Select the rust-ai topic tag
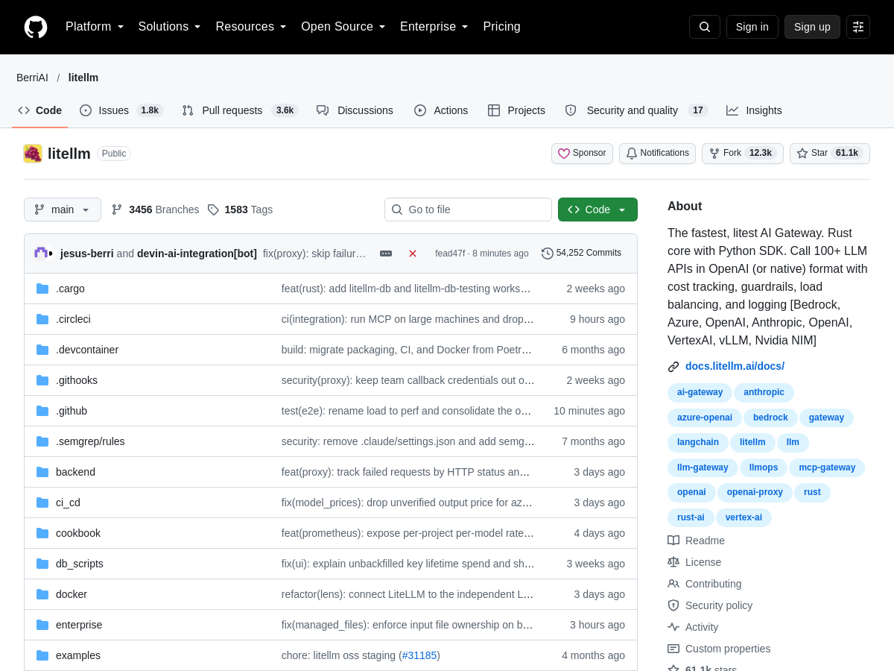The height and width of the screenshot is (671, 894). coord(691,517)
